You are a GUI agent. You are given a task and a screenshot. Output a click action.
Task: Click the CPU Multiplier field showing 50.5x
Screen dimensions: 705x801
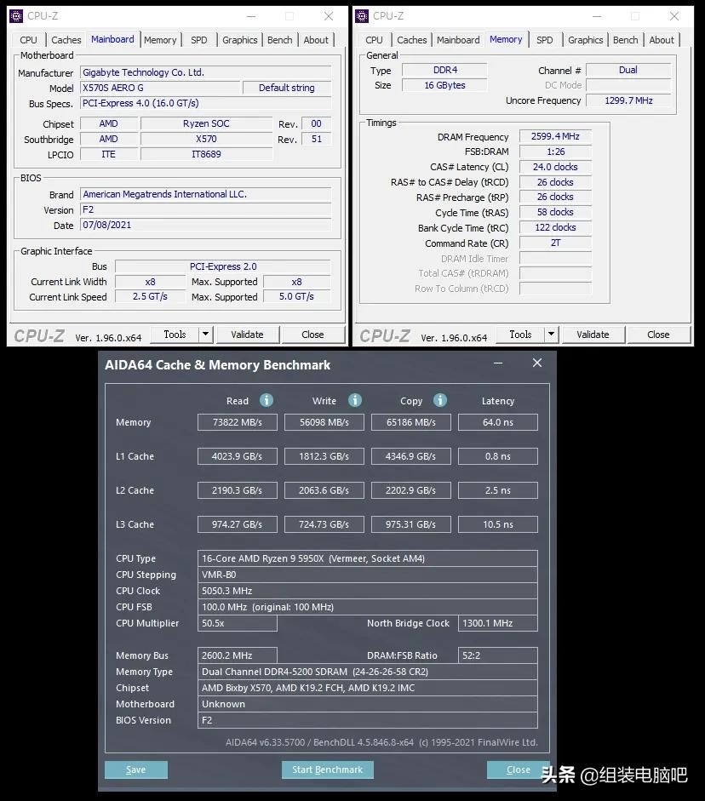pyautogui.click(x=237, y=623)
